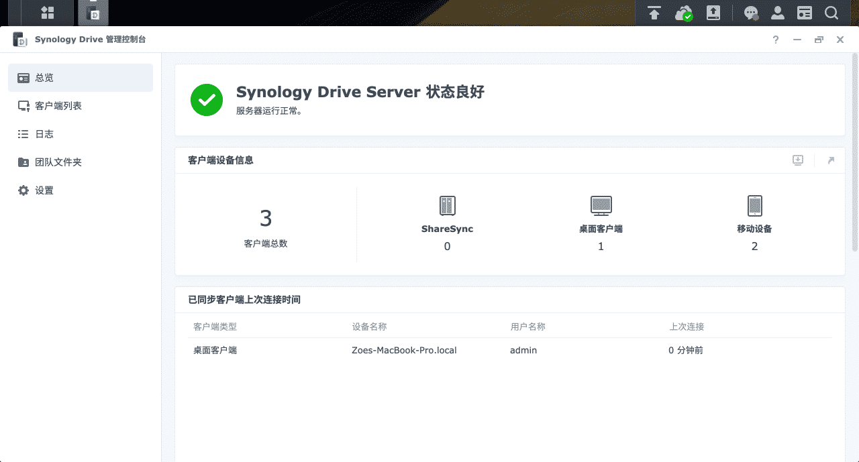Open 日志 in the sidebar
Screen dimensions: 859x462
click(81, 134)
